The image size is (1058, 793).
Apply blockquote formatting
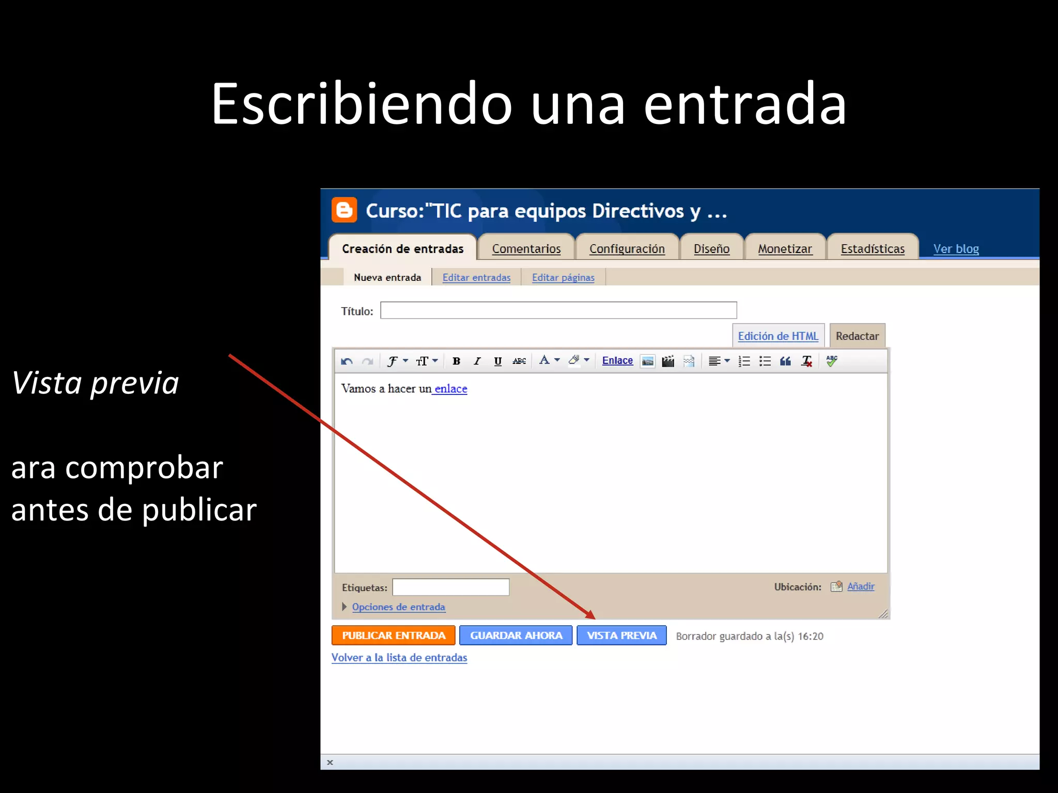[785, 361]
